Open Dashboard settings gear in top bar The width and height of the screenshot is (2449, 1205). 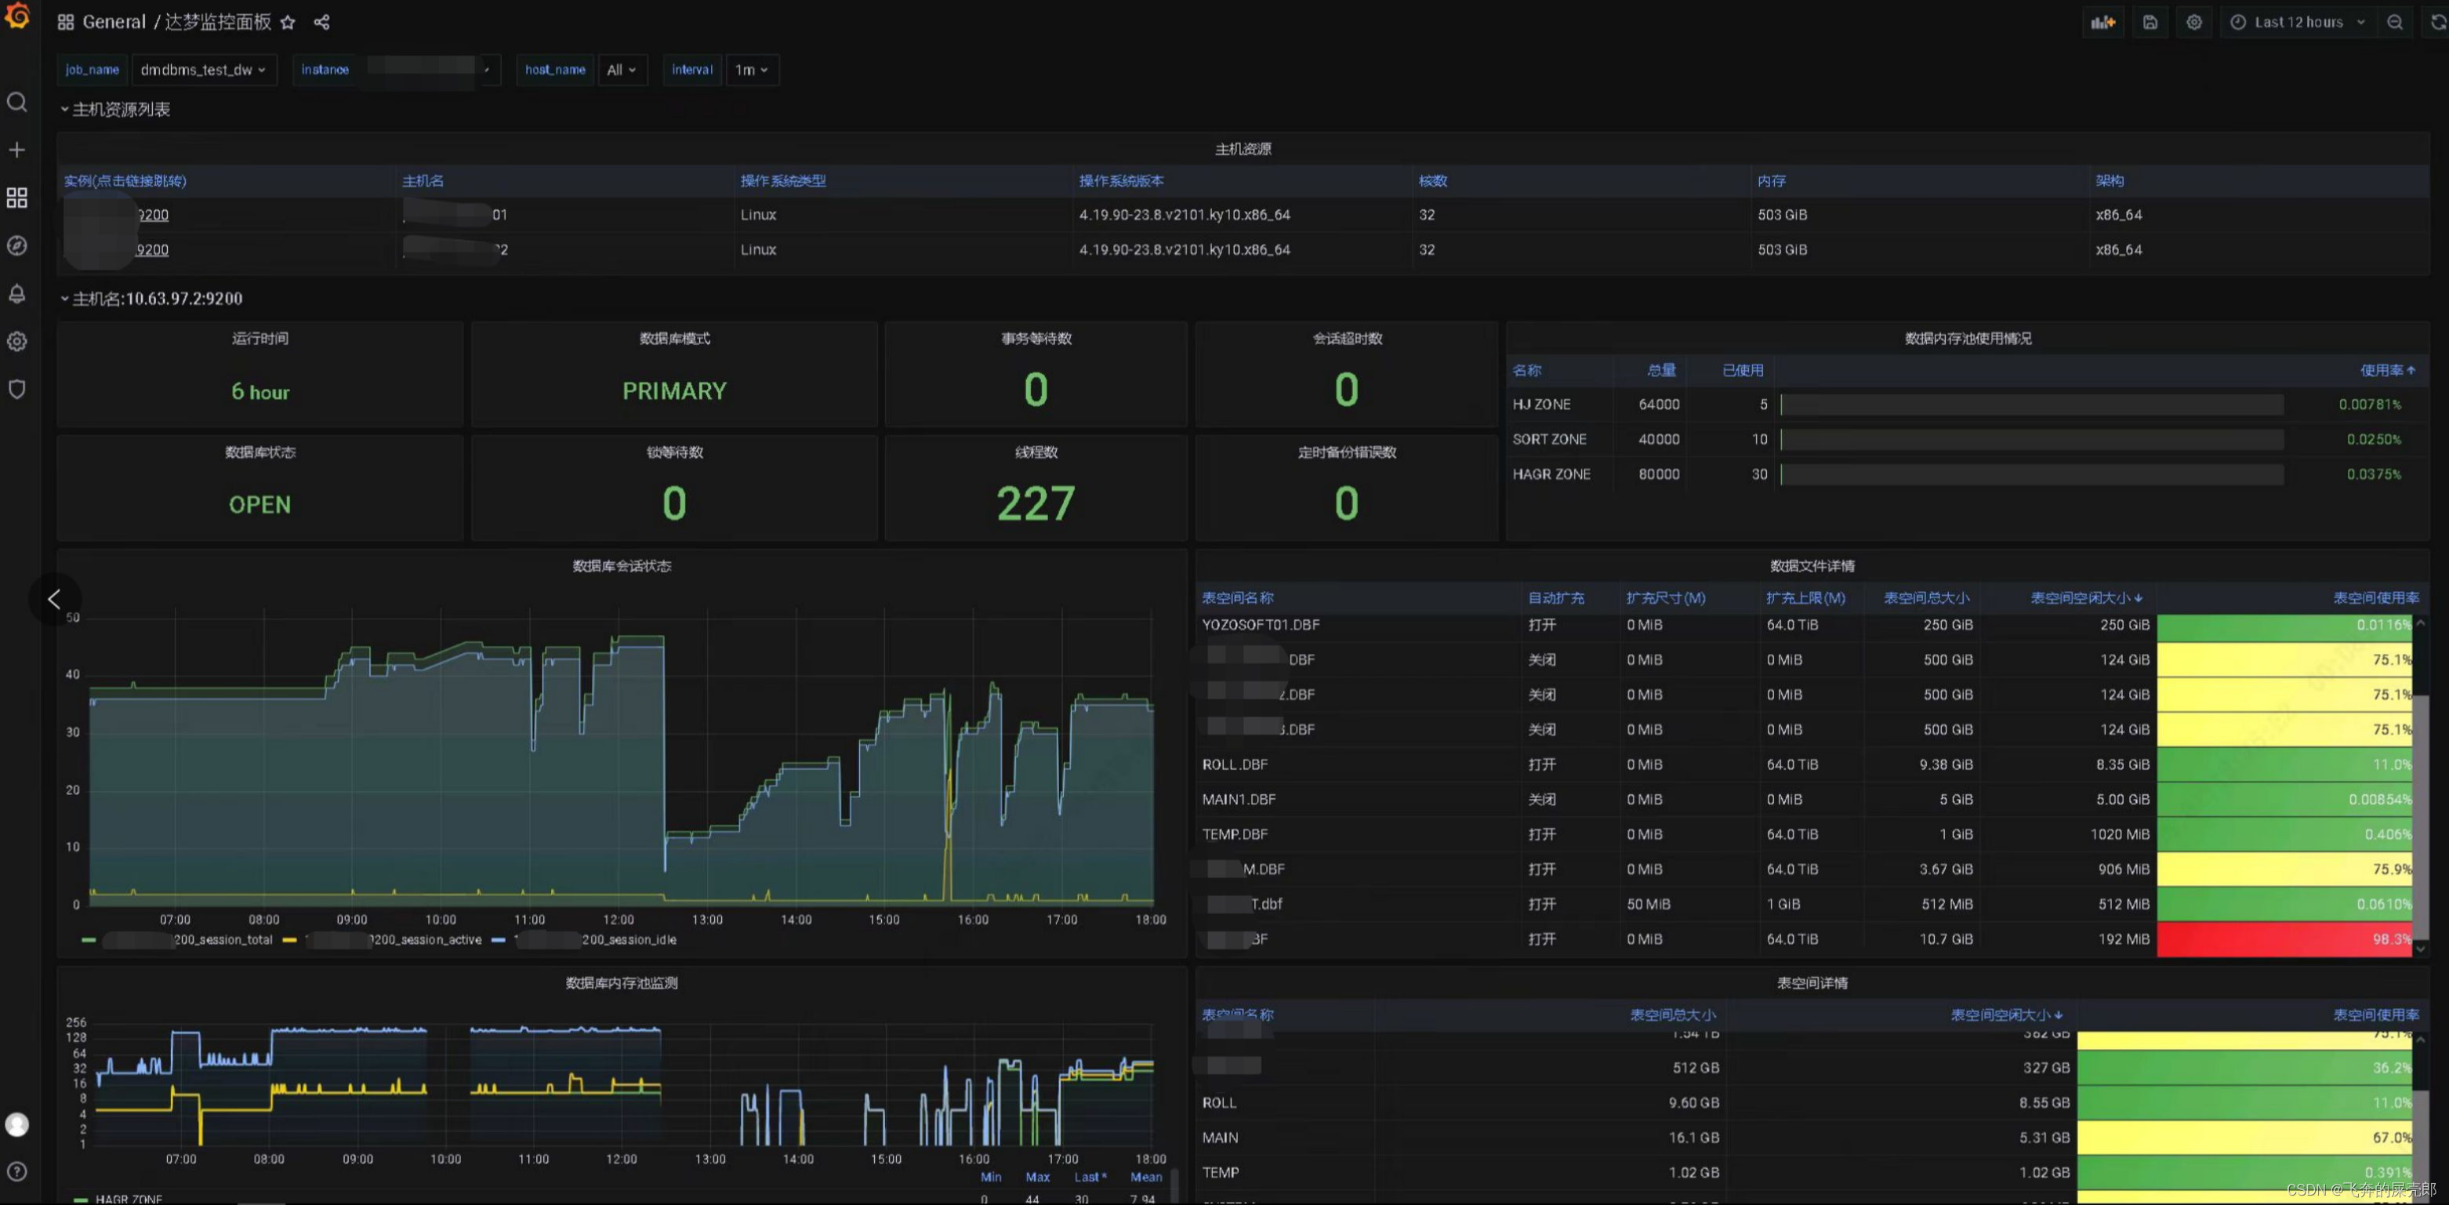tap(2194, 22)
